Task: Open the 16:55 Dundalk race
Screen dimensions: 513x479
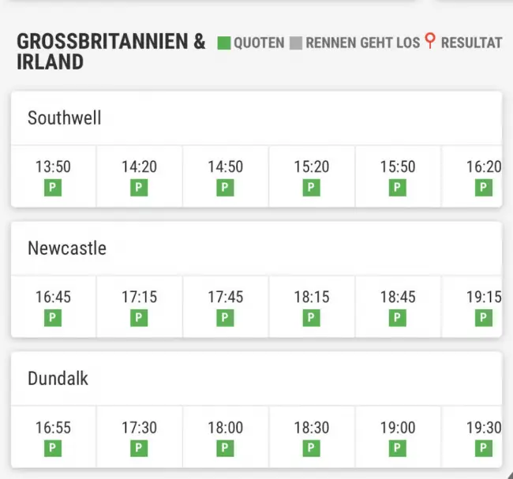Action: click(54, 437)
